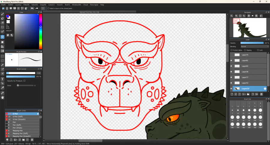Open the Layer menu
270x145 pixels.
18,5
